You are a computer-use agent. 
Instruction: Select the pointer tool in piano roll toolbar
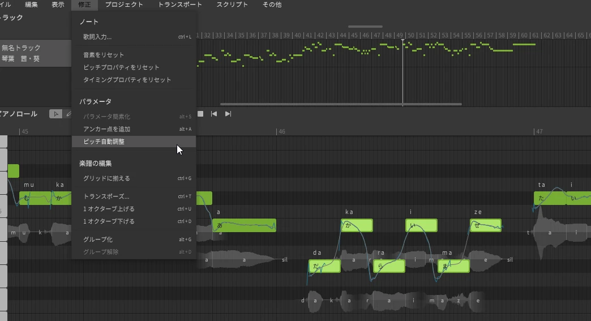click(56, 114)
